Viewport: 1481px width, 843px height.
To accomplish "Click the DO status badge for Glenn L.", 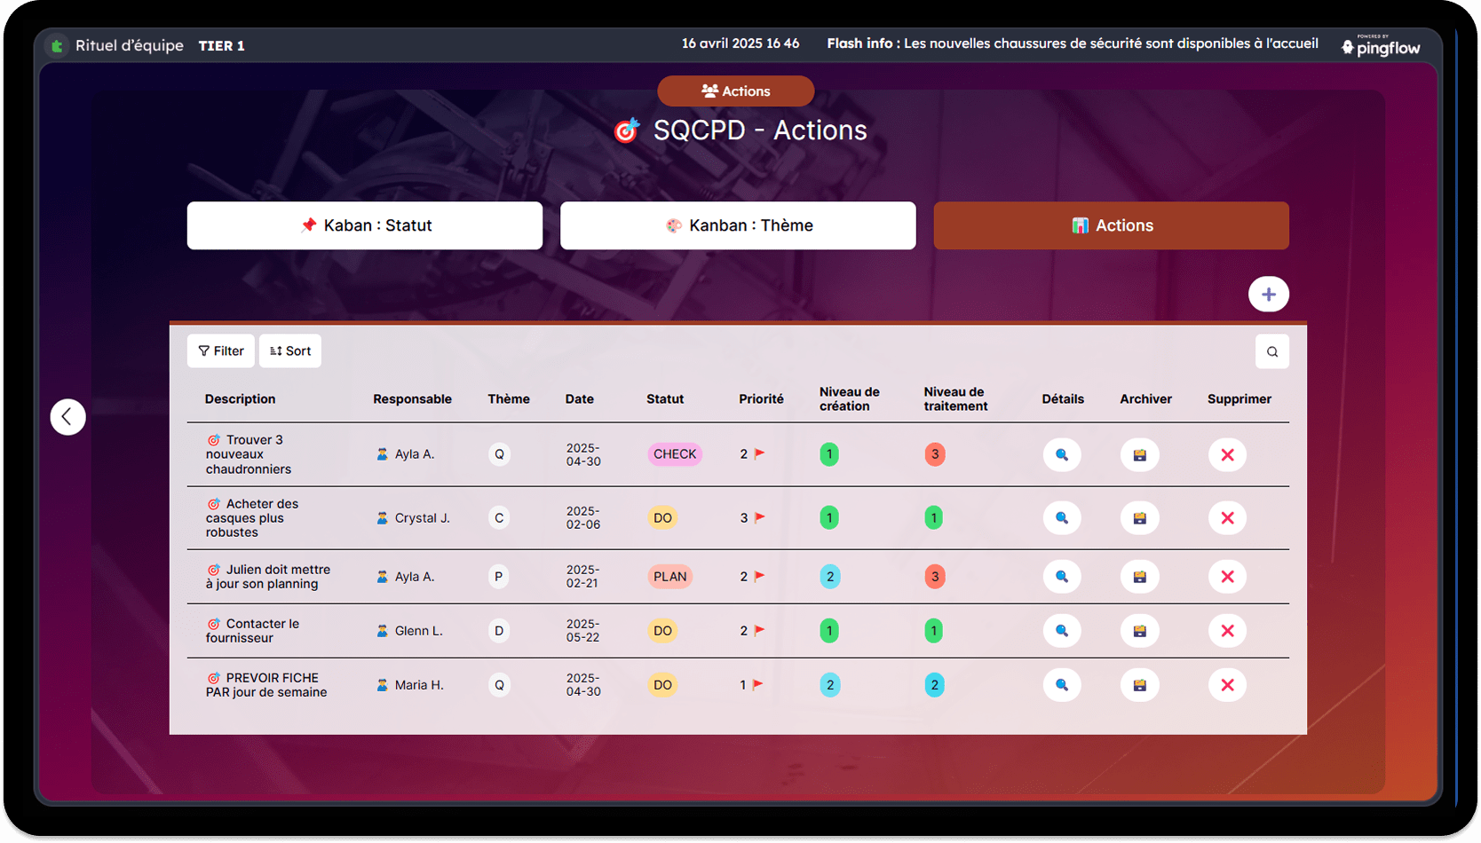I will click(662, 631).
